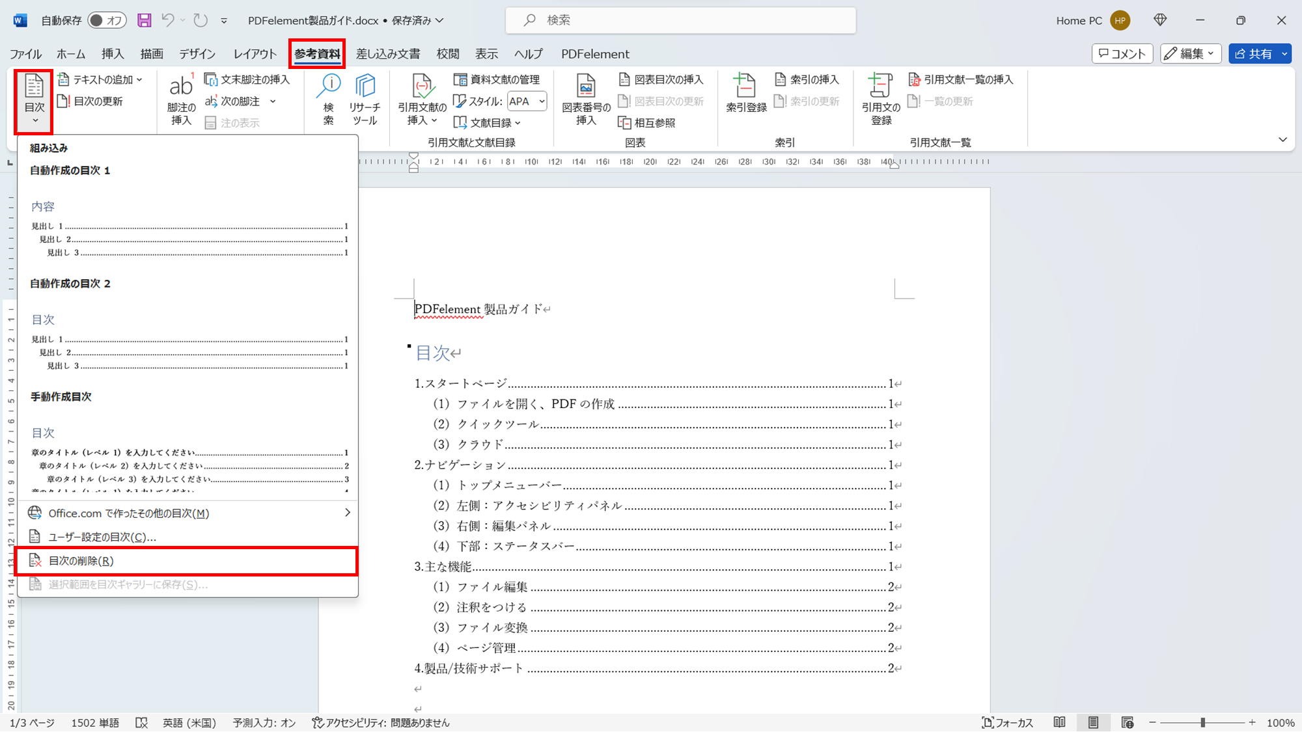This screenshot has width=1302, height=732.
Task: Insert a footnote with 脚注の挿入
Action: (x=181, y=100)
